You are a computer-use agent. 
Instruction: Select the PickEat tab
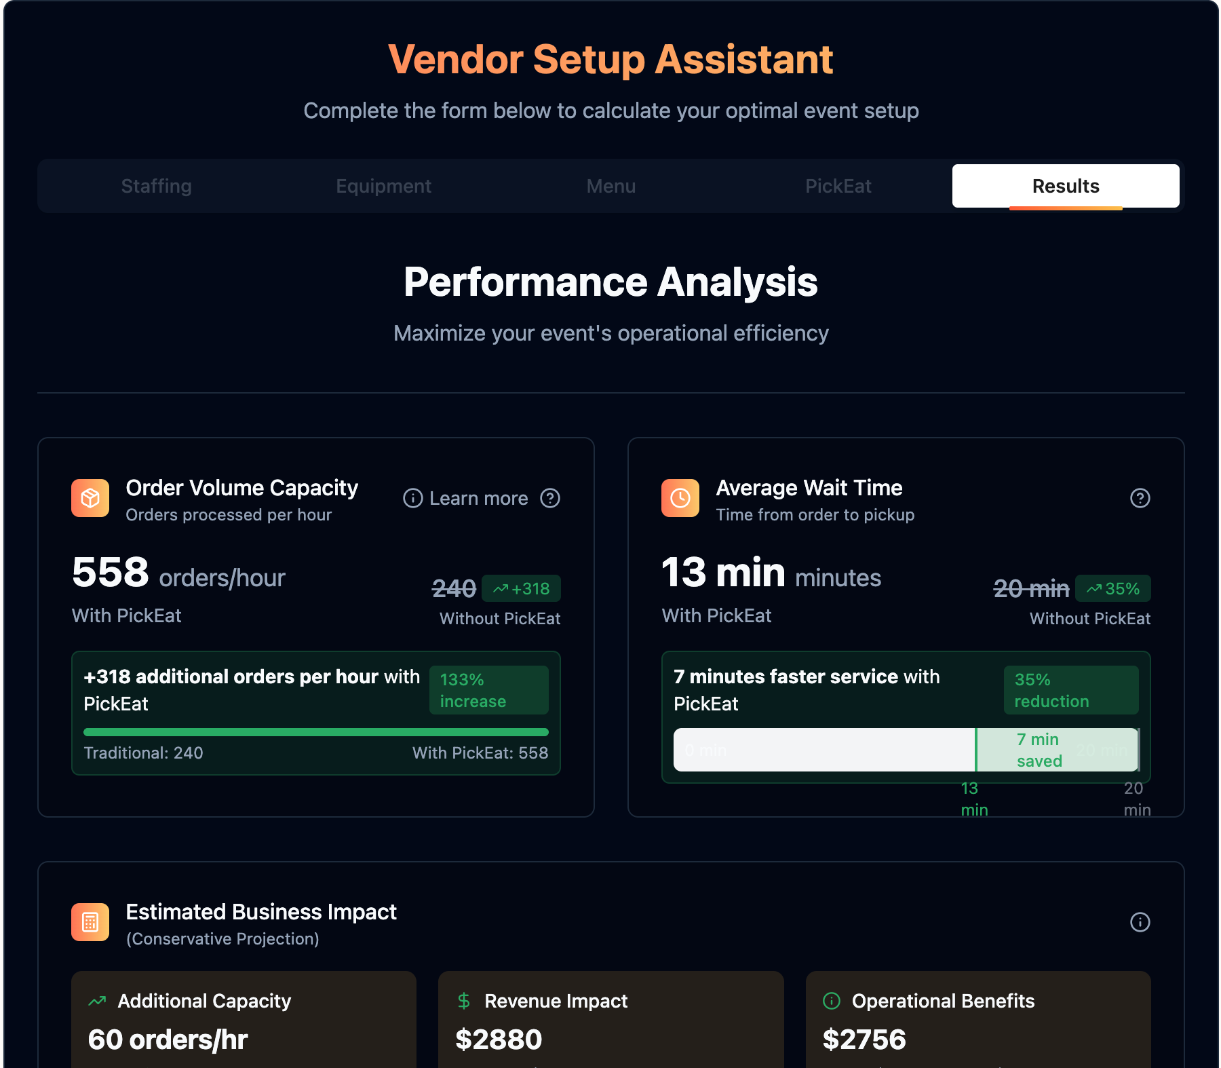point(838,186)
